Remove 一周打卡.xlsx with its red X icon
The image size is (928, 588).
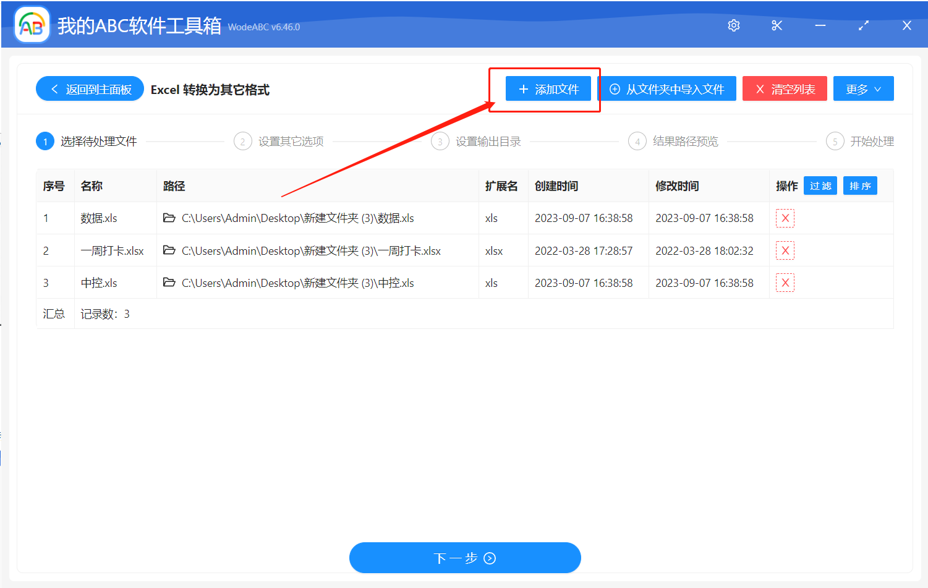coord(785,250)
